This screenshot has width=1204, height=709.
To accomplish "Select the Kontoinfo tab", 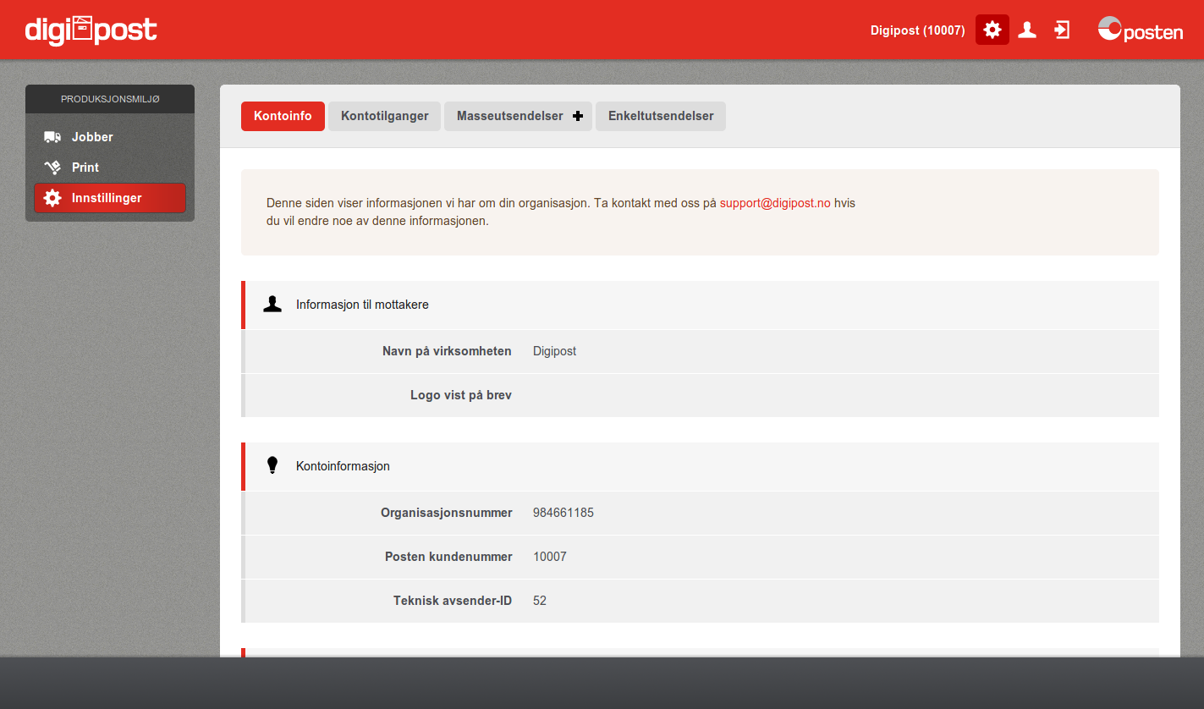I will [x=283, y=116].
